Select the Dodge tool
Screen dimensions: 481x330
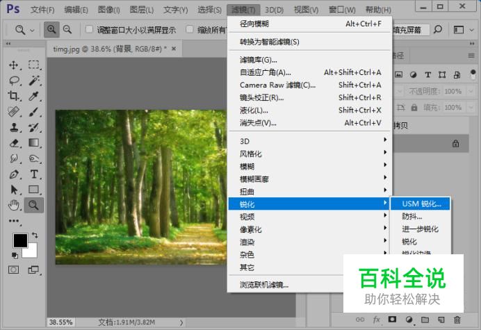coord(34,158)
